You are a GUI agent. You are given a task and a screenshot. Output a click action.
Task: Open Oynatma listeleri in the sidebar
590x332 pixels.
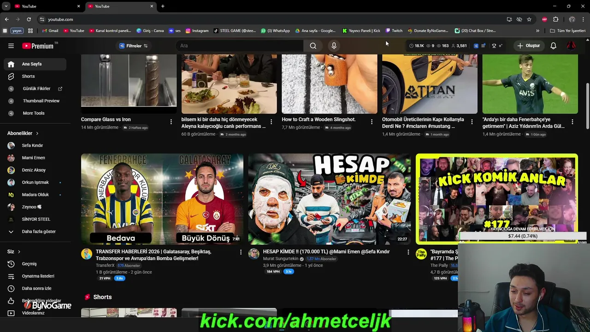[x=35, y=276]
